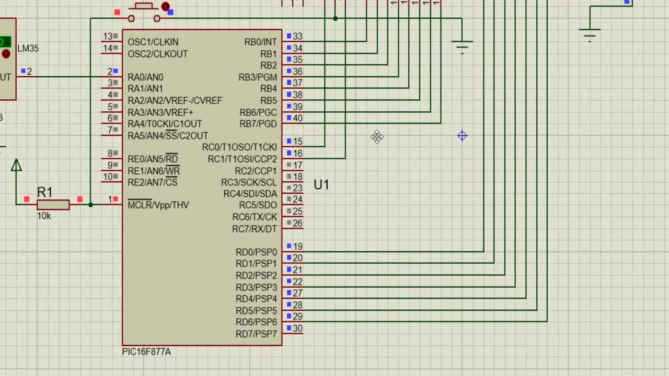The height and width of the screenshot is (376, 669).
Task: Click the RD5/PSP5 pin label
Action: pyautogui.click(x=256, y=311)
